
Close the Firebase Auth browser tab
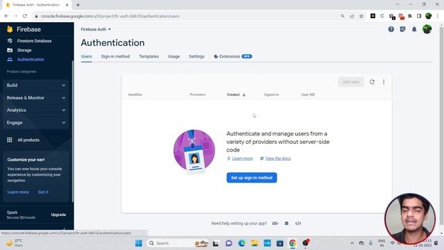pos(67,5)
